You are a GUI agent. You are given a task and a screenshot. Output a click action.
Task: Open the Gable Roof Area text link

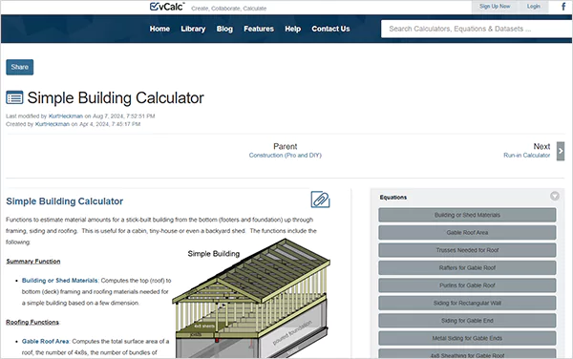pos(45,341)
